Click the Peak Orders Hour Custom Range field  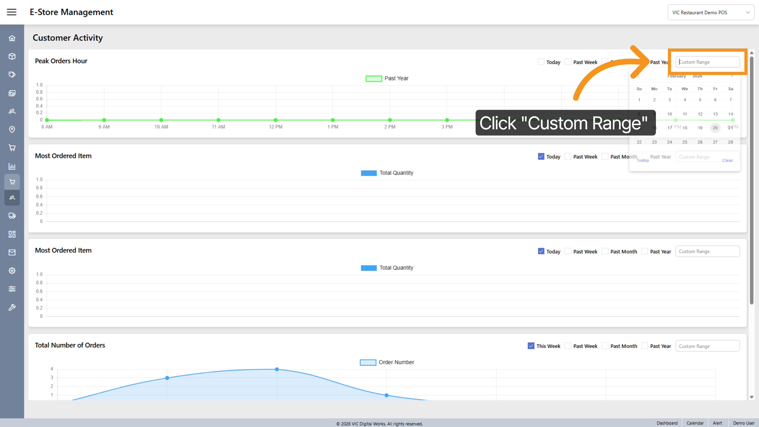707,62
